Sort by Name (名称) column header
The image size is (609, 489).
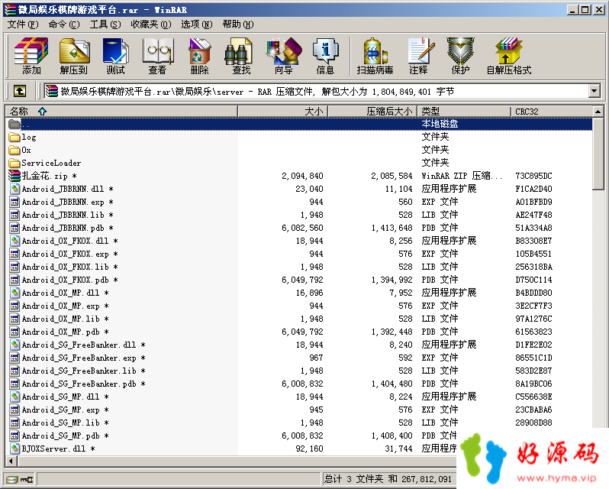[121, 112]
